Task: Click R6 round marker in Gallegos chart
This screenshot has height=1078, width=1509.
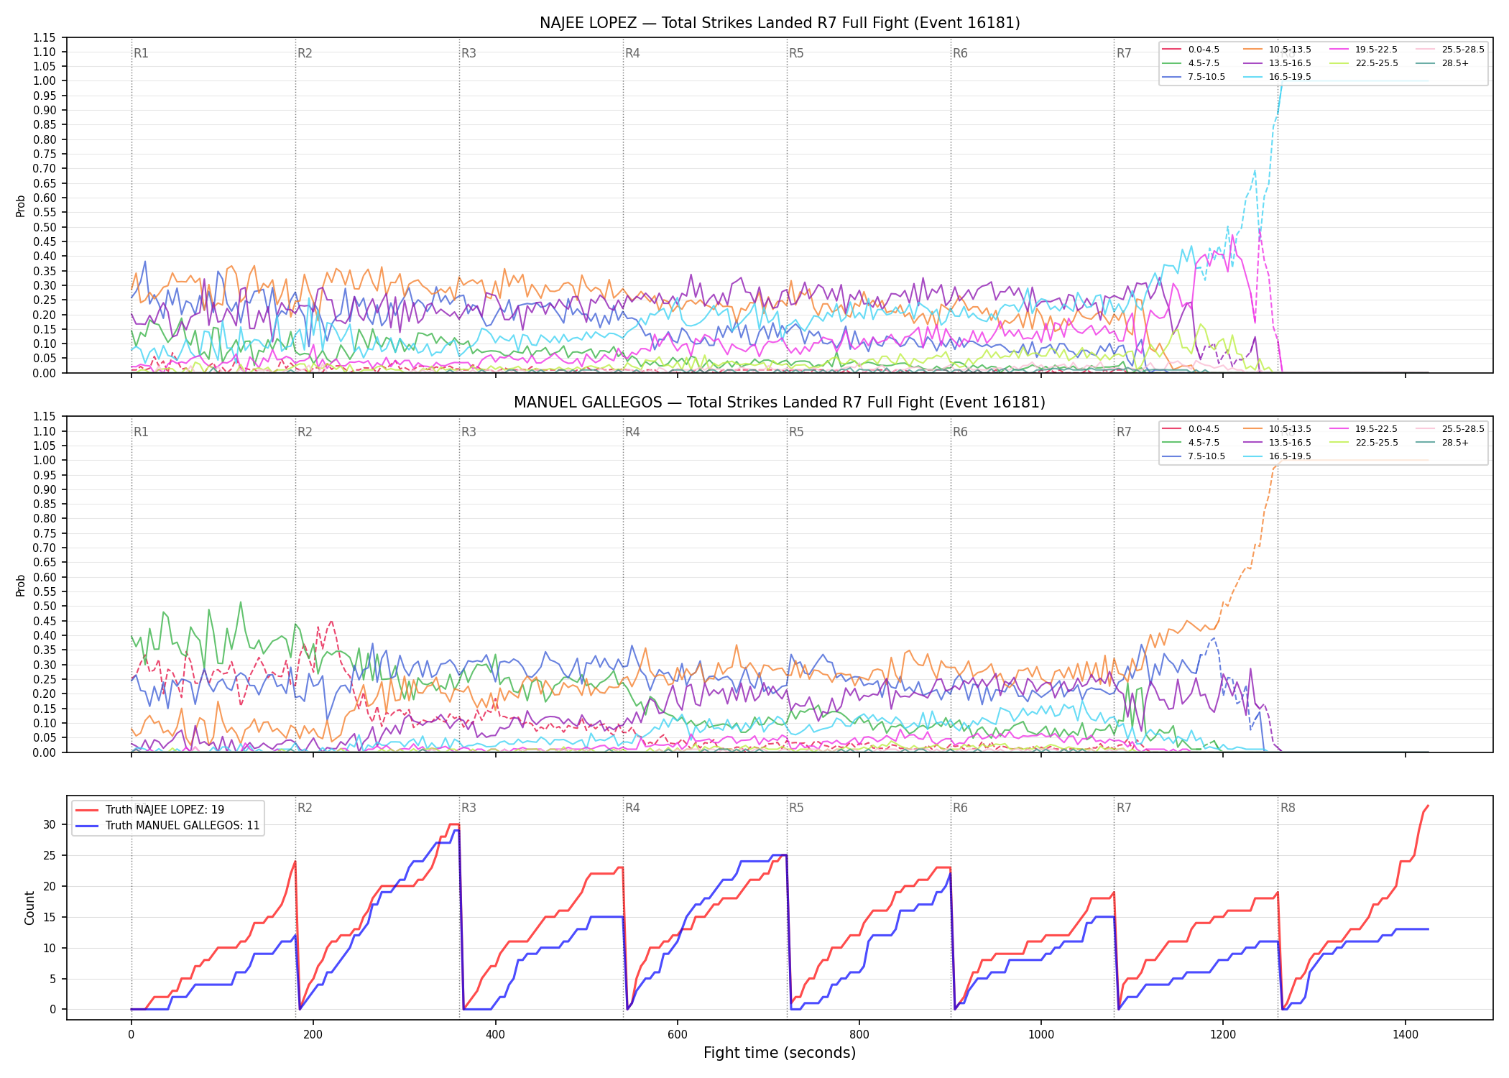Action: (960, 432)
